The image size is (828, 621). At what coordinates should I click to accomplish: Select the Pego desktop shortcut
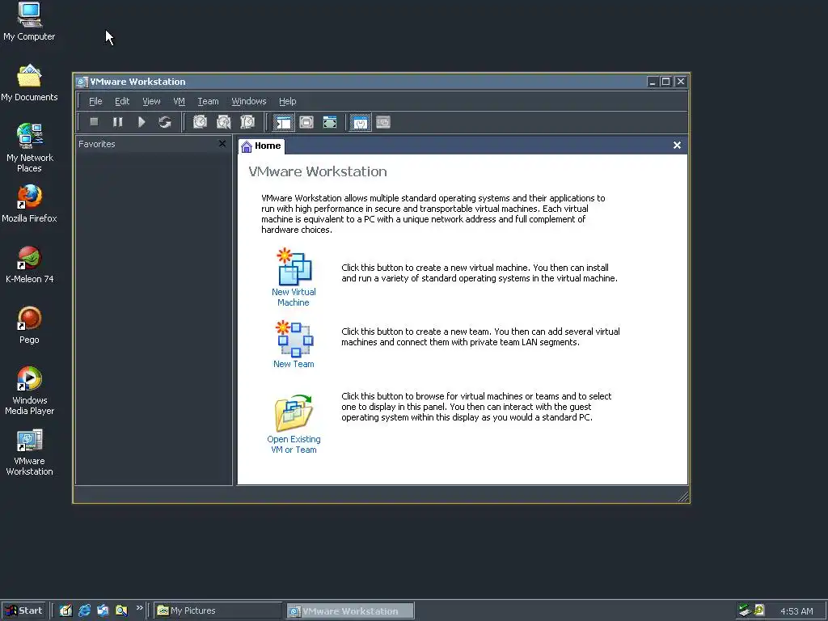point(29,325)
